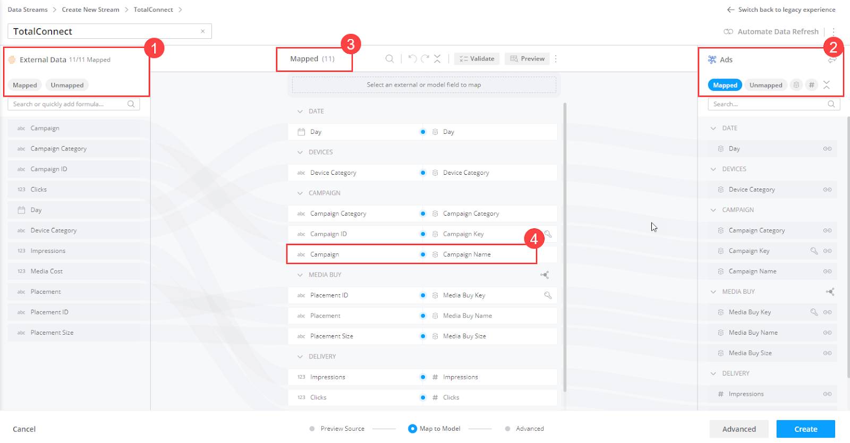Click link icon for Media Buy Name in Ads
The image size is (850, 443).
[827, 333]
